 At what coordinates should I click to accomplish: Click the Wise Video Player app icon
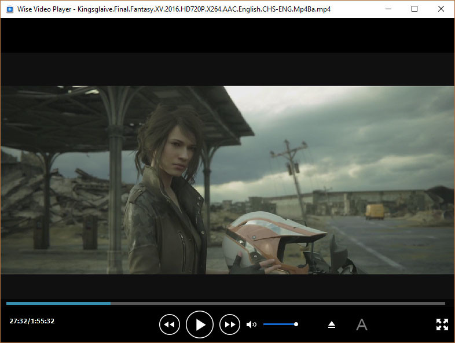tap(10, 9)
